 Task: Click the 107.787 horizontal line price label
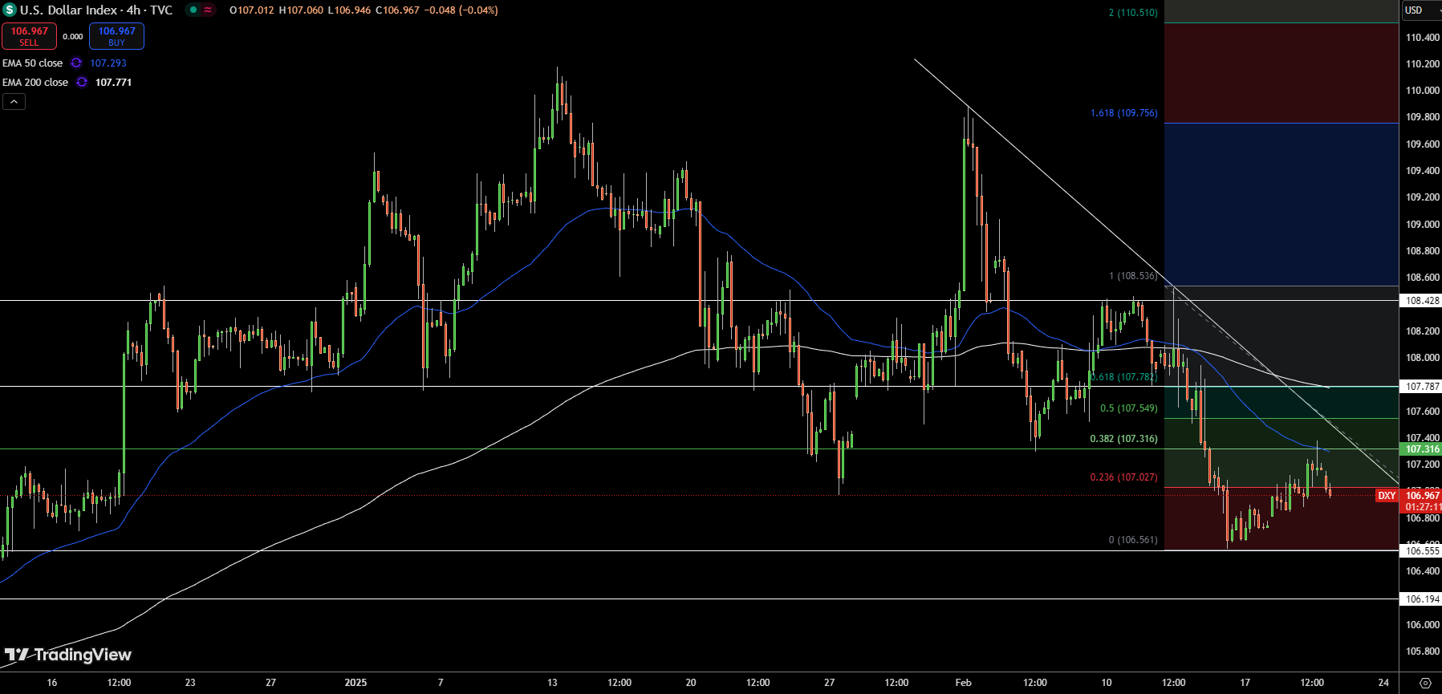pos(1421,387)
